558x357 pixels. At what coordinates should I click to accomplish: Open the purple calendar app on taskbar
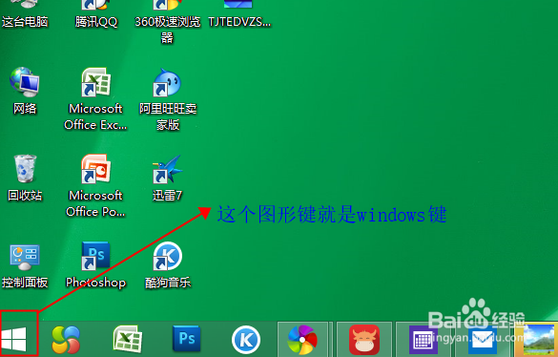coord(423,340)
